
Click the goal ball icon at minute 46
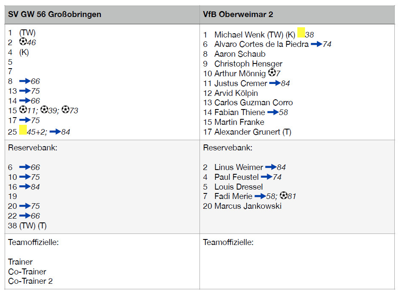coord(23,42)
